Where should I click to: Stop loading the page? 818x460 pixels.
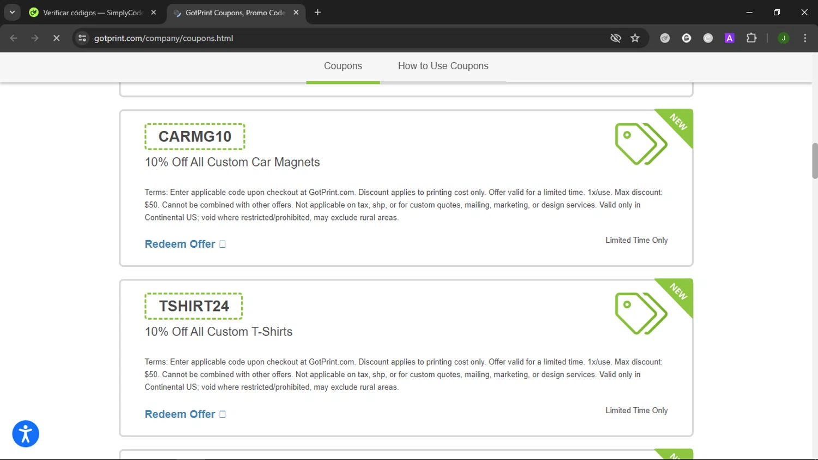click(x=56, y=38)
